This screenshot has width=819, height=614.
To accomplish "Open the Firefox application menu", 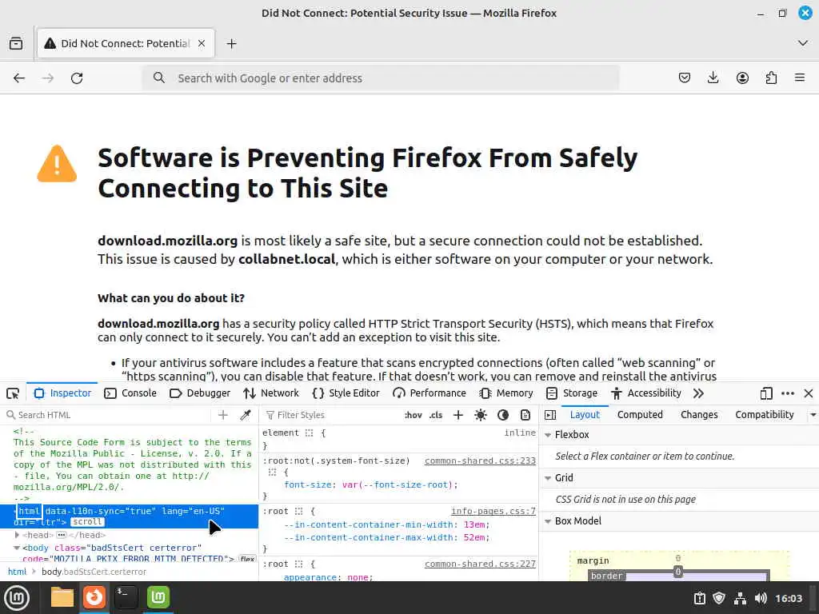I will tap(800, 78).
